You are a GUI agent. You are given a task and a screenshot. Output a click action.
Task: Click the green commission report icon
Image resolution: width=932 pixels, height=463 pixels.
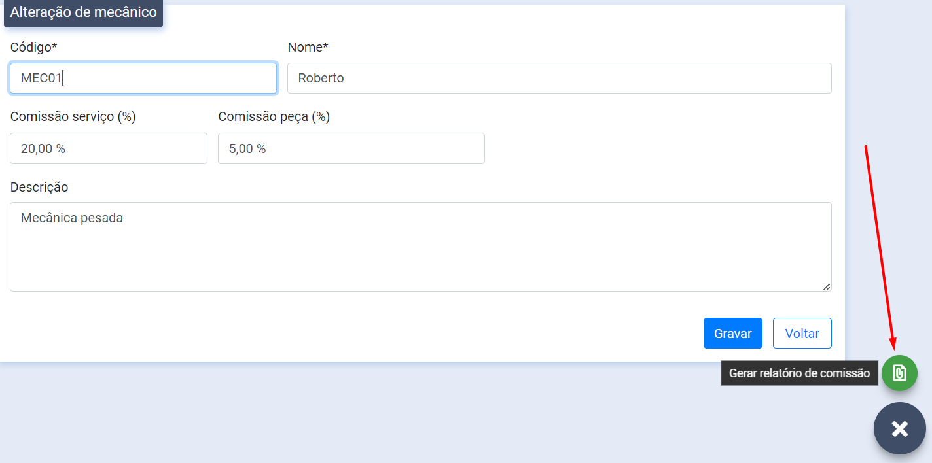(x=899, y=373)
